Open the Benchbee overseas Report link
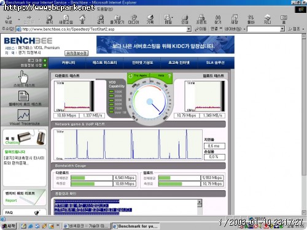 (25, 197)
